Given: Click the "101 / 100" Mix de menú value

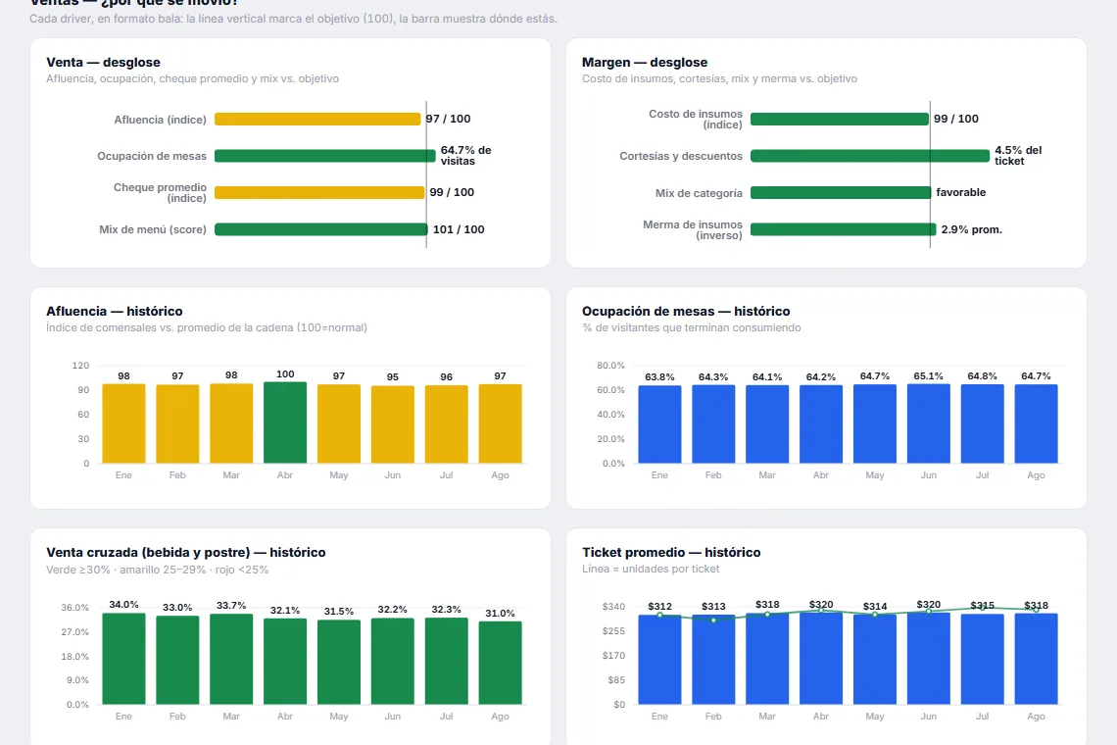Looking at the screenshot, I should pos(459,229).
